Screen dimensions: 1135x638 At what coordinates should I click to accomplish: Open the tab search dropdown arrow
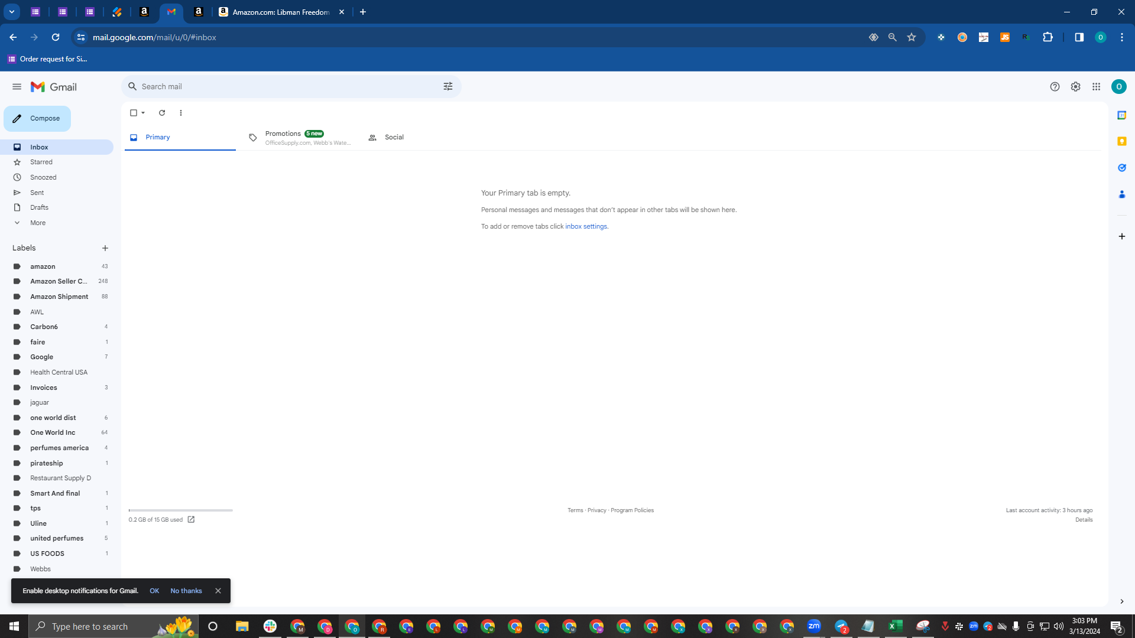[11, 12]
